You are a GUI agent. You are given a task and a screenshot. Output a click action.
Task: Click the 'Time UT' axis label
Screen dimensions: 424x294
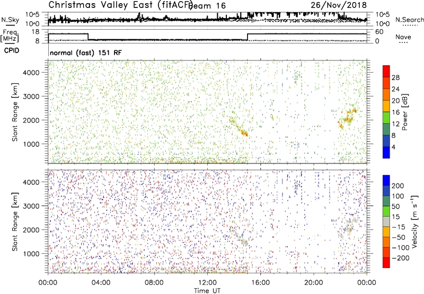pyautogui.click(x=207, y=291)
